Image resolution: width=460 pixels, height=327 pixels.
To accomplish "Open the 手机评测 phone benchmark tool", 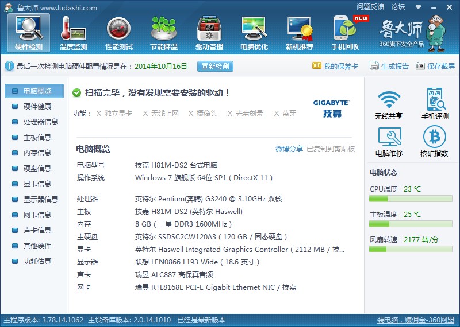I will (x=435, y=104).
